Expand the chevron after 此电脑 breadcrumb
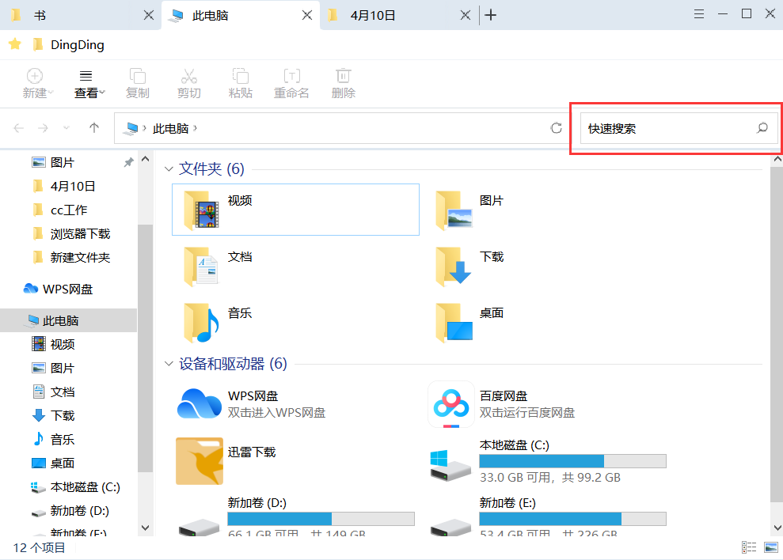 pyautogui.click(x=196, y=128)
